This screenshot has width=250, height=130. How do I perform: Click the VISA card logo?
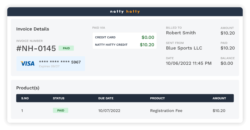[28, 63]
